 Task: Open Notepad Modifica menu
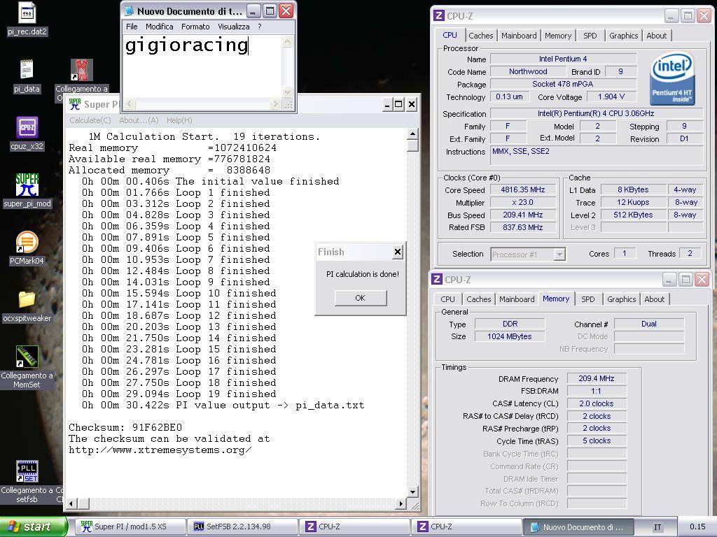pos(159,27)
